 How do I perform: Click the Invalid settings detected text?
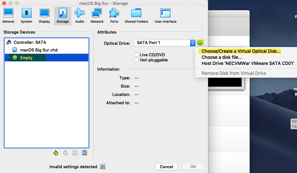(x=73, y=167)
